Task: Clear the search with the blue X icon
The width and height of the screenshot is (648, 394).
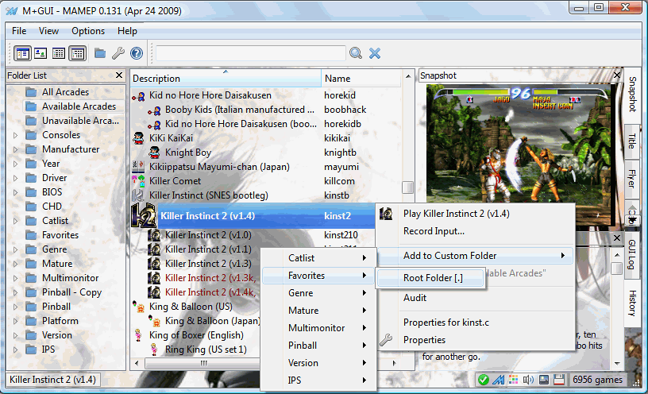Action: click(x=375, y=53)
